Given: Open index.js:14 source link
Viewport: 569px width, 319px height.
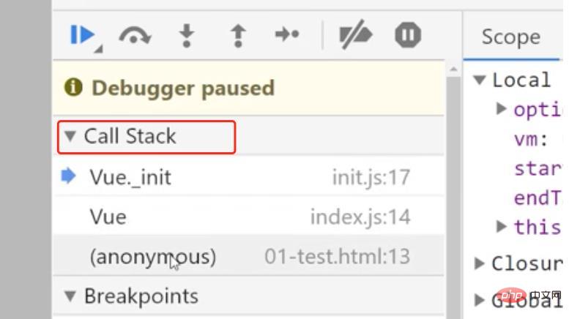Looking at the screenshot, I should (360, 217).
